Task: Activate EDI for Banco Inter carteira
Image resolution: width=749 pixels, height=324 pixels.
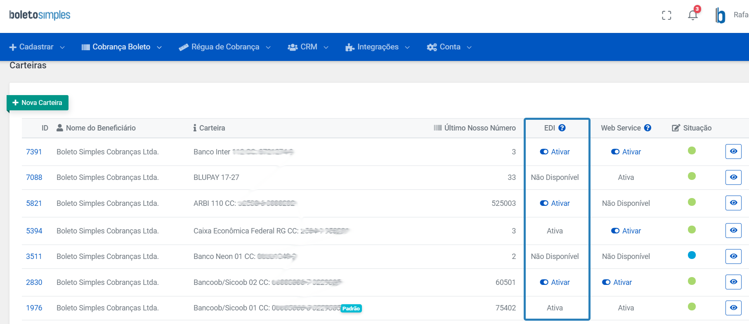Action: tap(555, 152)
